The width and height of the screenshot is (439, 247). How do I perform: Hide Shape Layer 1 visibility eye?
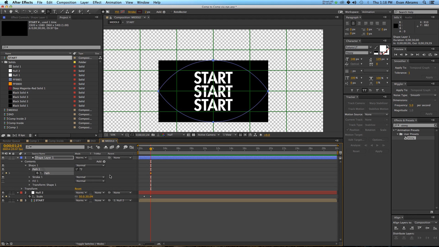point(3,158)
